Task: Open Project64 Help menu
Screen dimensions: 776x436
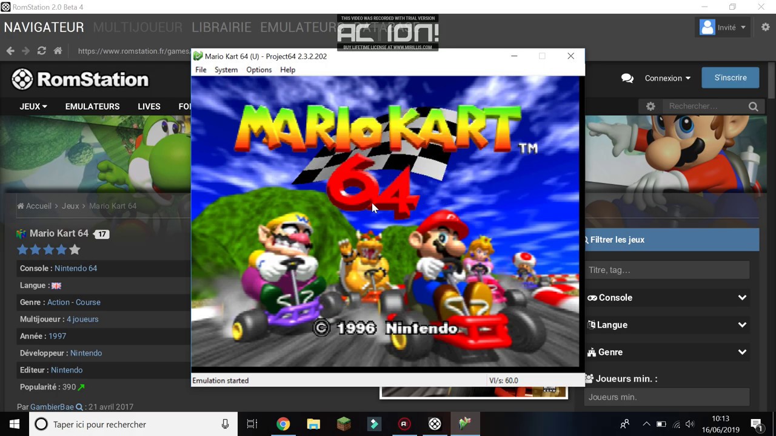Action: tap(287, 70)
